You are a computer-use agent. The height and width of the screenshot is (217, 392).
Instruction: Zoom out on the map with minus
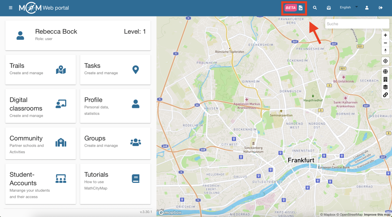pos(385,43)
